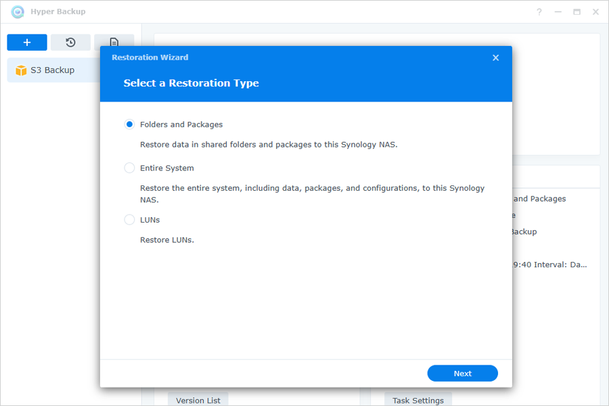
Task: Select the LUNs restoration radio button
Action: point(129,219)
